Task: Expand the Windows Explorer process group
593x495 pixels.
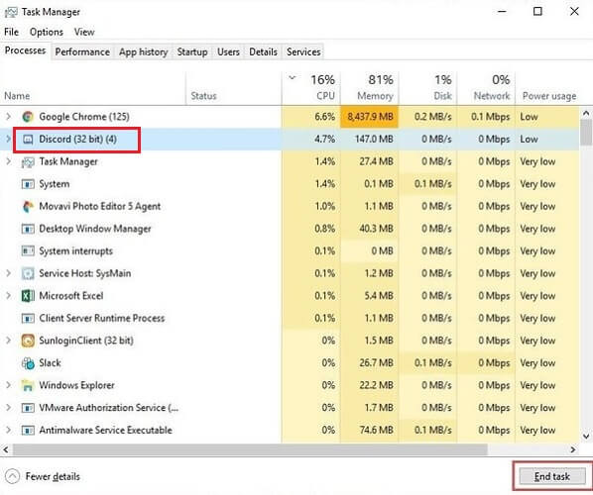Action: point(8,385)
